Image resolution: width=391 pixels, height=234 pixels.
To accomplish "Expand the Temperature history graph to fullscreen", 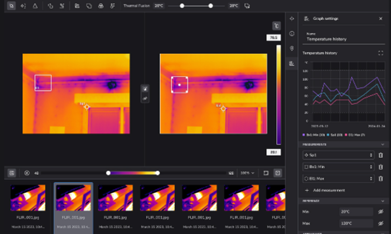I will point(380,53).
